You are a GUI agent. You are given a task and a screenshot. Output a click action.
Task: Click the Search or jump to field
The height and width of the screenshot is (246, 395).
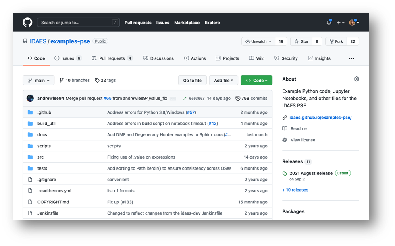click(x=79, y=23)
